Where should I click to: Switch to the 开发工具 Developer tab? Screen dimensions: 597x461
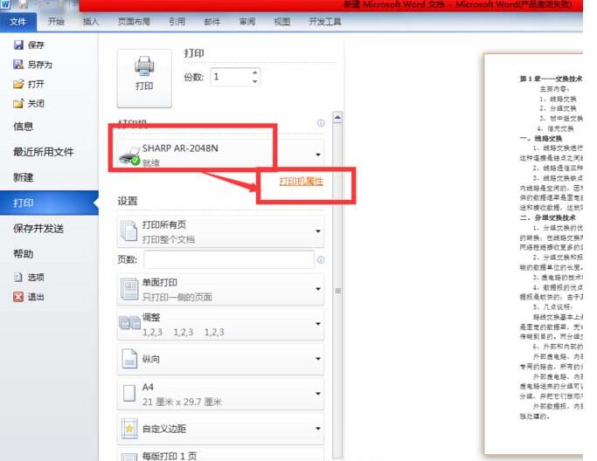click(325, 21)
